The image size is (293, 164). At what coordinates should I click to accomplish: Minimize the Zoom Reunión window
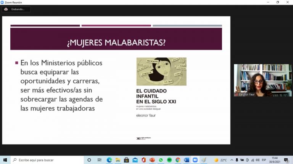268,2
